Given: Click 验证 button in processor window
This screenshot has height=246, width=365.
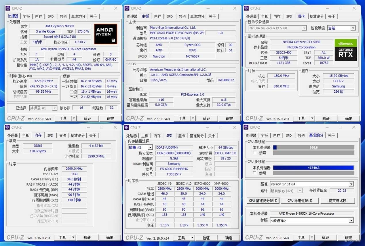Looking at the screenshot, I should coord(88,118).
